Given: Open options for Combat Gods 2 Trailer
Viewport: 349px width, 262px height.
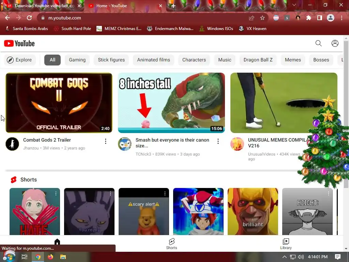Looking at the screenshot, I should coord(106,141).
